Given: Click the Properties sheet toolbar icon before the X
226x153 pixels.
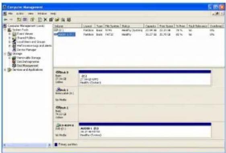Looking at the screenshot, I should pyautogui.click(x=40, y=20).
